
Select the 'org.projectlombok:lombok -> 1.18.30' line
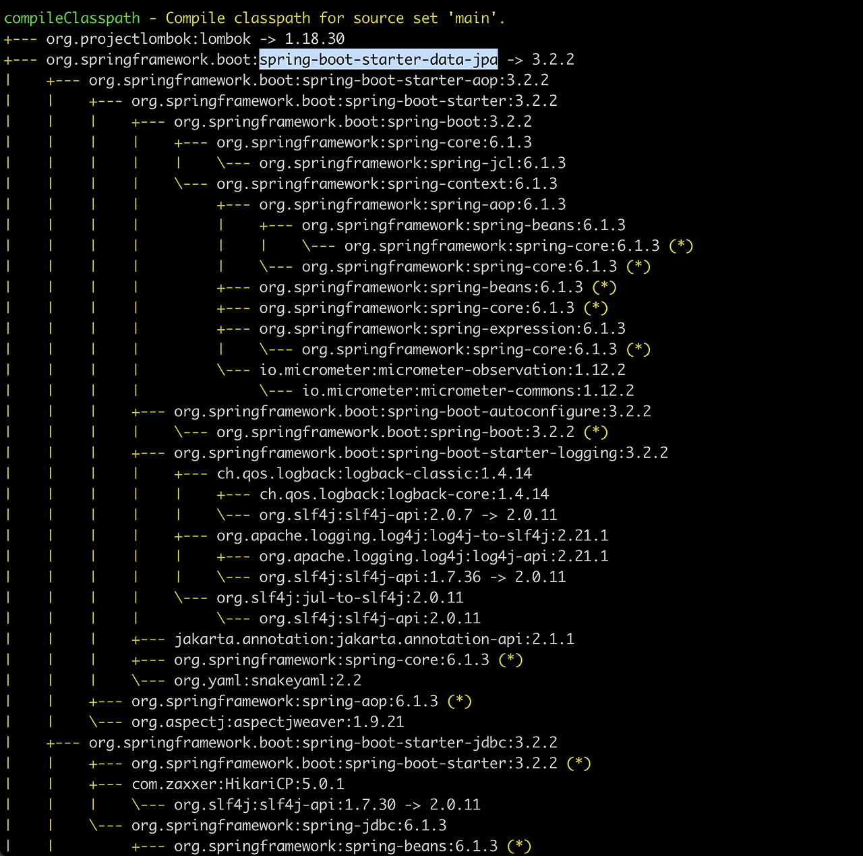point(196,39)
